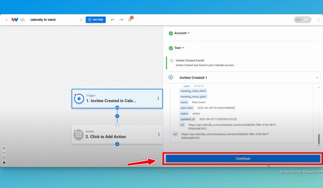Image resolution: width=323 pixels, height=188 pixels.
Task: Expand the Account section
Action: [182, 33]
